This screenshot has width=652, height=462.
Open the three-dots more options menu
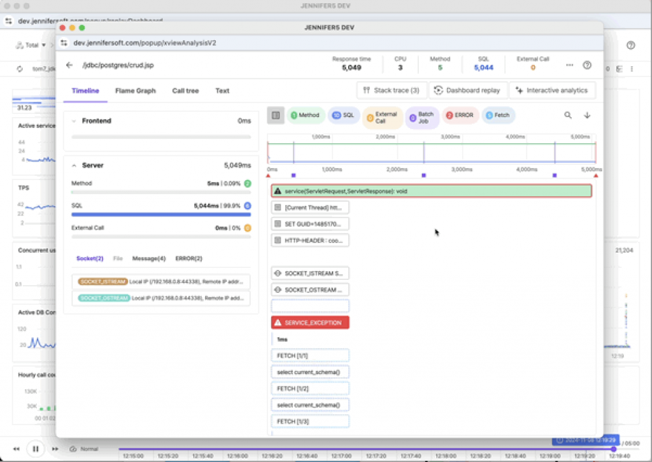point(569,65)
